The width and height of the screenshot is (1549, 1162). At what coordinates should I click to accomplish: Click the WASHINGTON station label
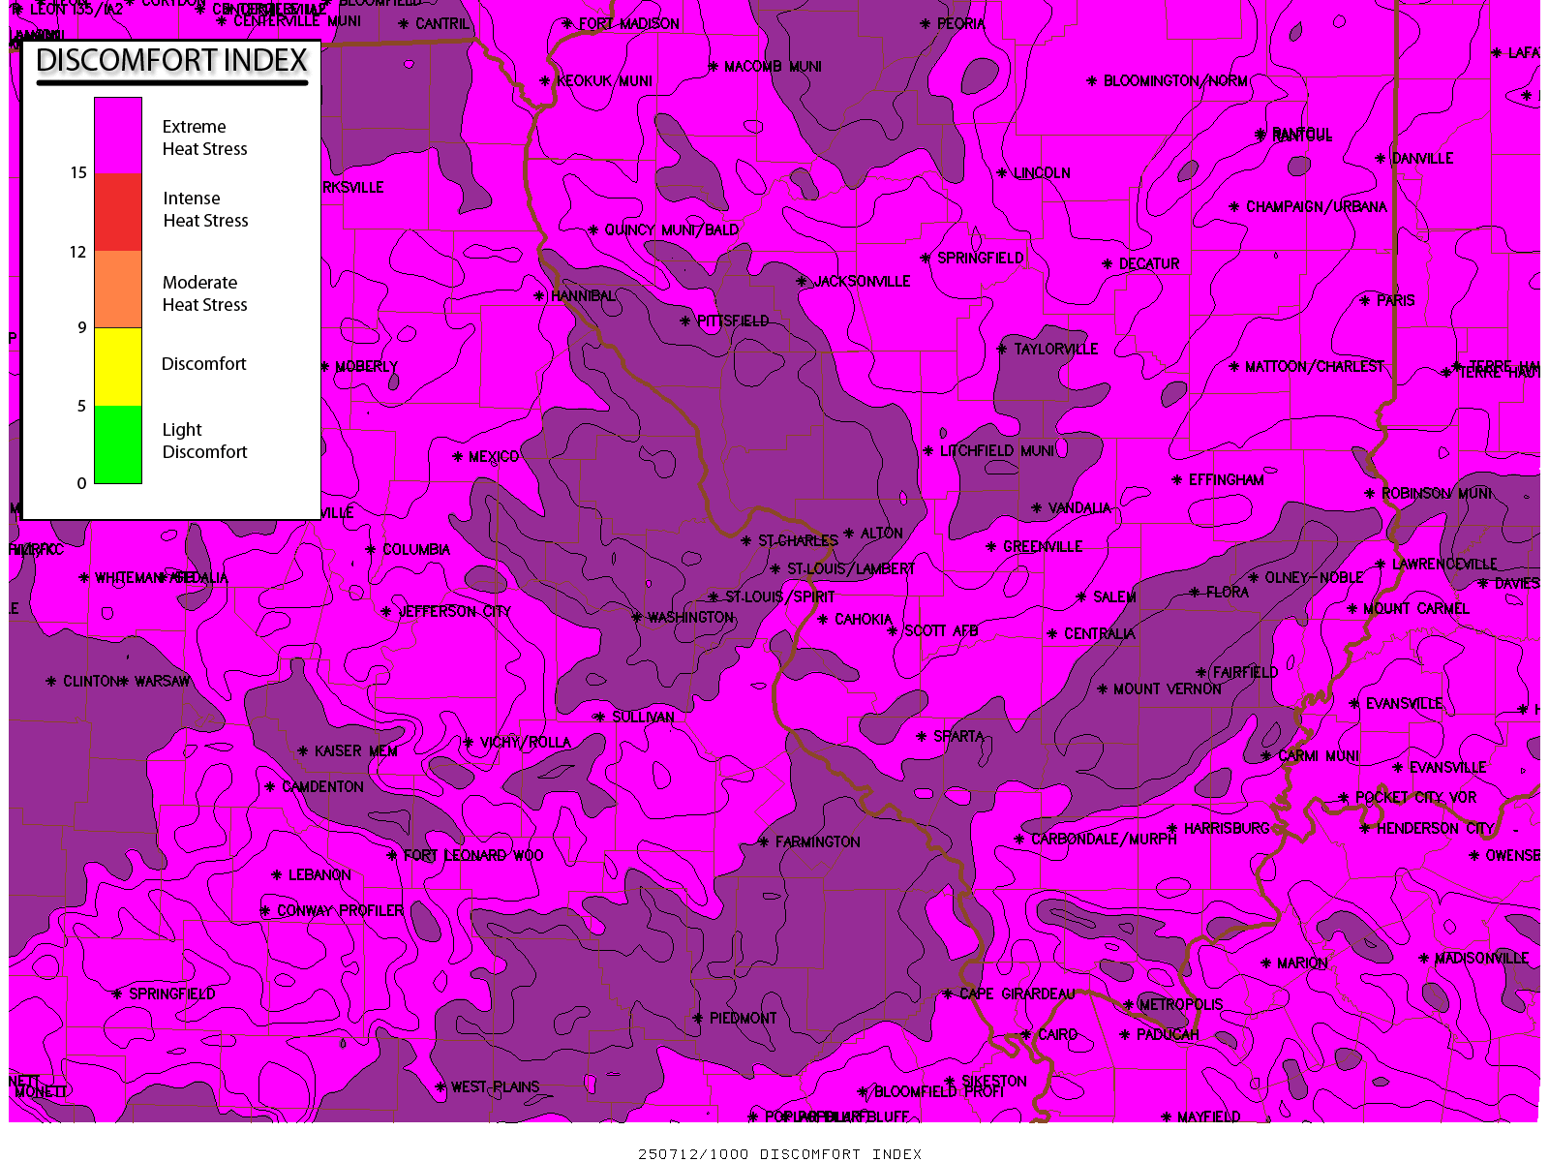(x=690, y=618)
